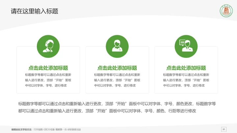The height and width of the screenshot is (133, 237).
Task: Select heading under the headset icon
Action: [x=48, y=68]
